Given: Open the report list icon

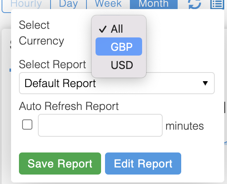Looking at the screenshot, I should tap(217, 4).
